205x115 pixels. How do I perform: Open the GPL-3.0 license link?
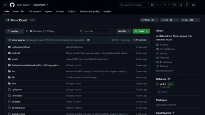click(x=166, y=49)
